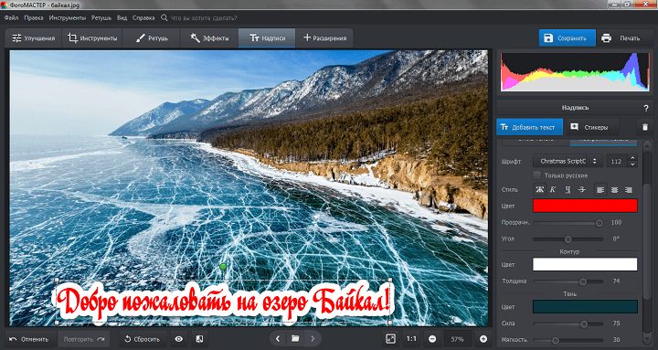Switch to the Инструменты tab with crop icon

tap(92, 38)
